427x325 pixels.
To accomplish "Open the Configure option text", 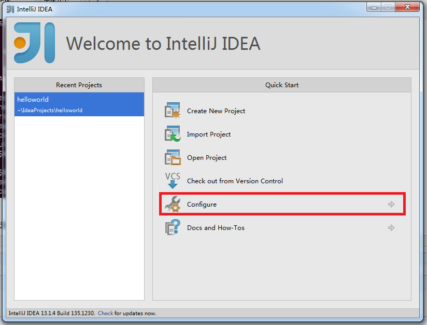I will (x=202, y=205).
